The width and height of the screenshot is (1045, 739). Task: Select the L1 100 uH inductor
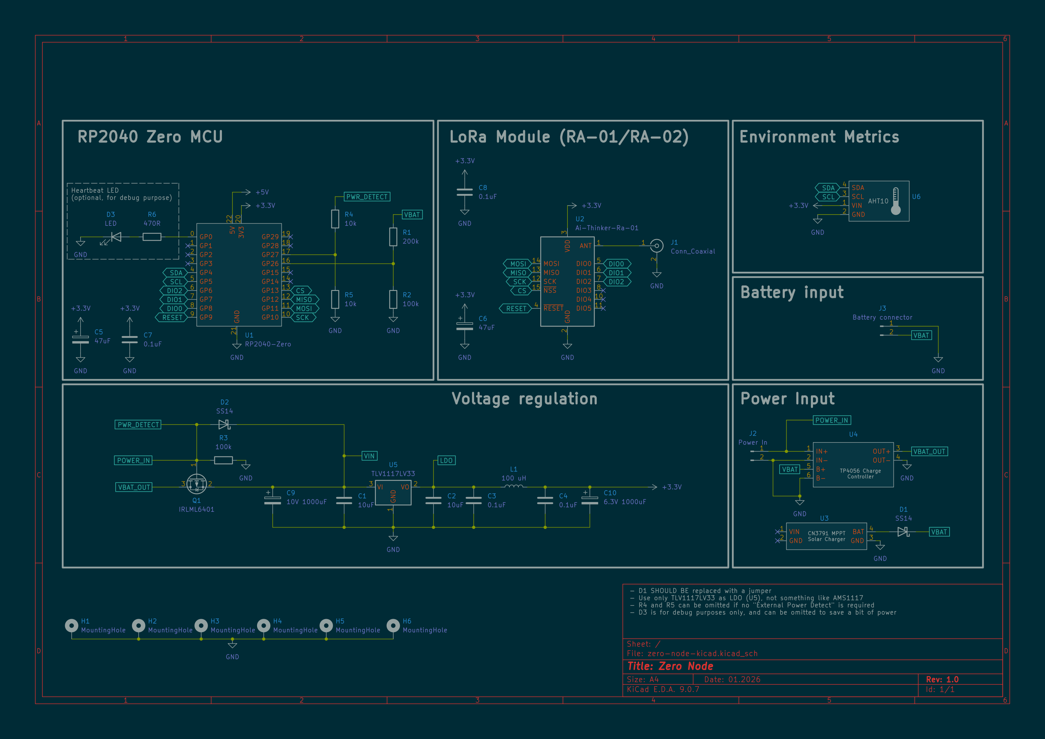(x=514, y=487)
